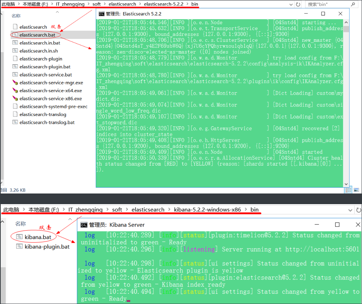Image resolution: width=362 pixels, height=304 pixels.
Task: Select elasticsearch.bat file icon
Action: pyautogui.click(x=15, y=35)
